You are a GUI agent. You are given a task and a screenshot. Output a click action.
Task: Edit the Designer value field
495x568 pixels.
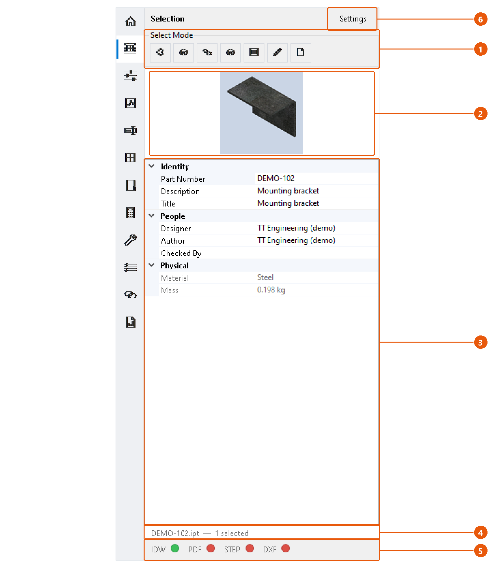point(317,228)
